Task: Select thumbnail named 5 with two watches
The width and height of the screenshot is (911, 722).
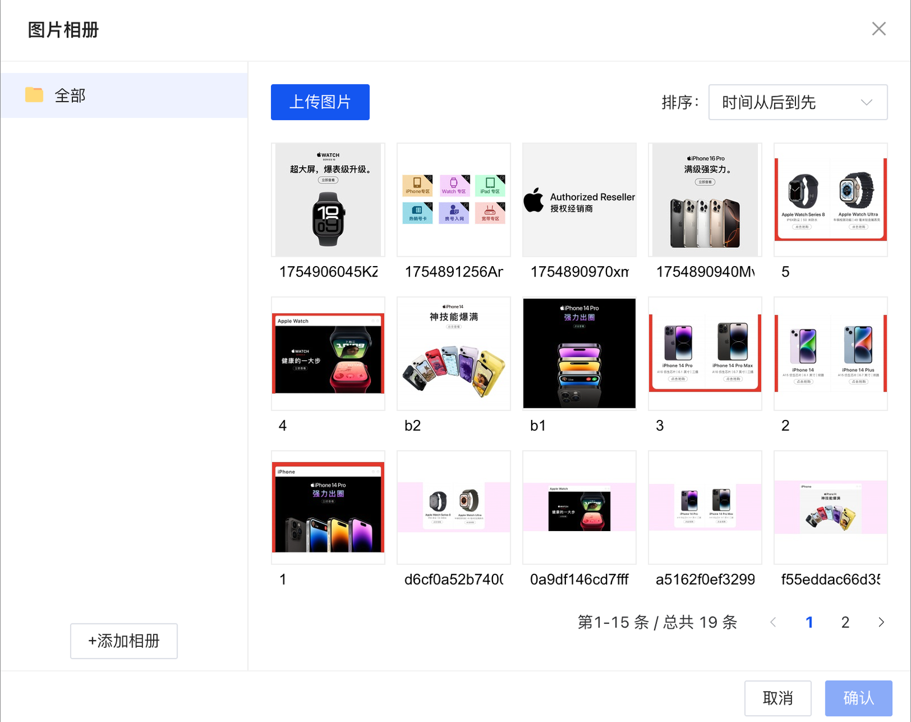Action: click(831, 199)
